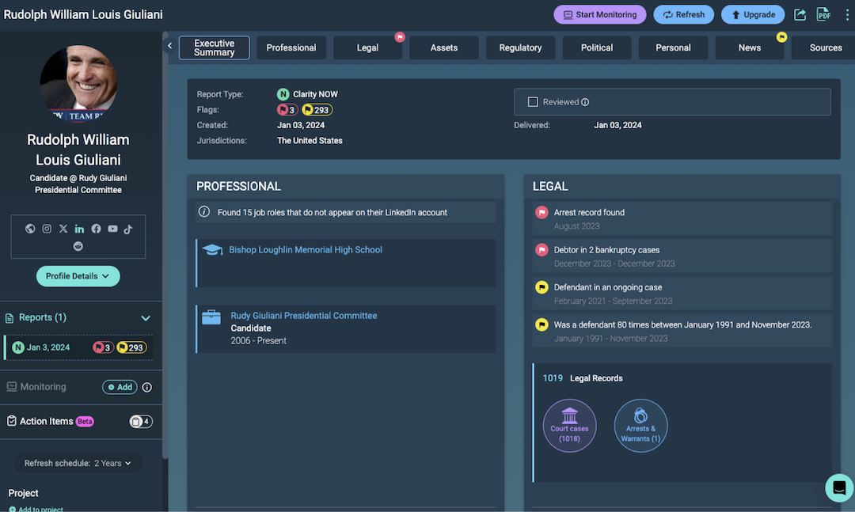Click the share report icon
This screenshot has width=855, height=512.
[x=800, y=14]
